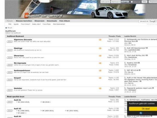Expand the Snelle Links dropdown menu
This screenshot has width=157, height=118.
tap(36, 24)
